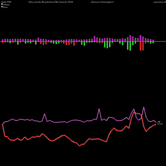Click the lowest trough of the red price line
This screenshot has width=166, height=166.
(79, 146)
